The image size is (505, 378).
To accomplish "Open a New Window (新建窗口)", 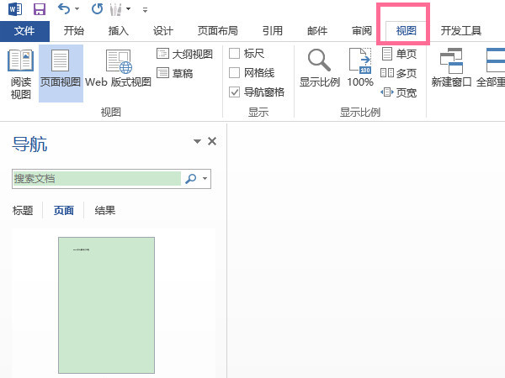I will coord(452,69).
